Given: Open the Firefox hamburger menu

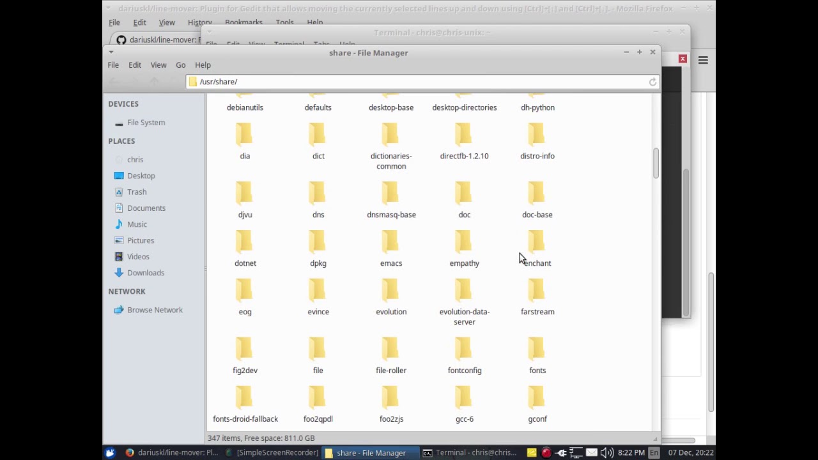Looking at the screenshot, I should pos(702,59).
